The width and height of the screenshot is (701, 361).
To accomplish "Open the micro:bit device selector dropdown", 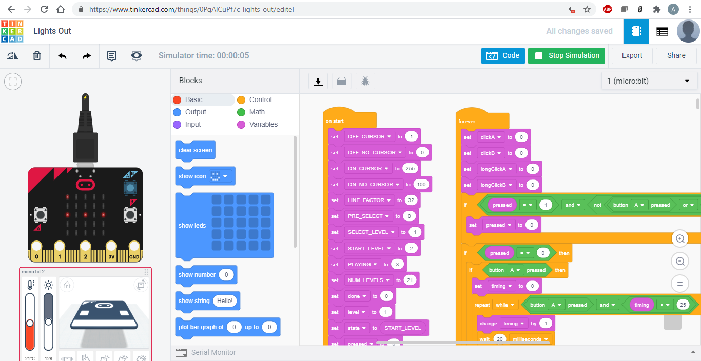I will coord(649,81).
